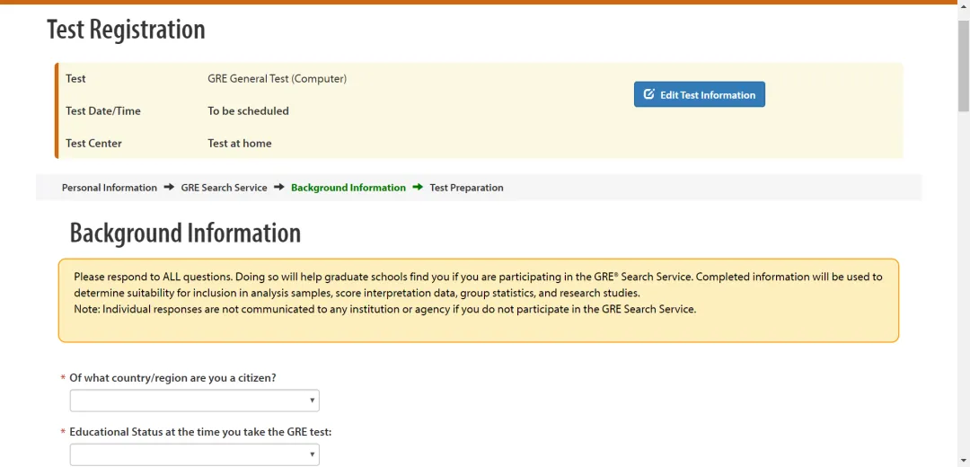The height and width of the screenshot is (467, 970).
Task: Click the arrow after Personal Information step
Action: coord(169,188)
